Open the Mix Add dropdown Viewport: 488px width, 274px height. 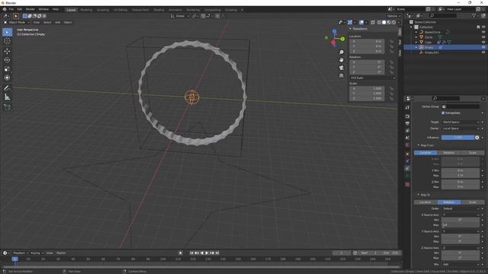(x=461, y=264)
